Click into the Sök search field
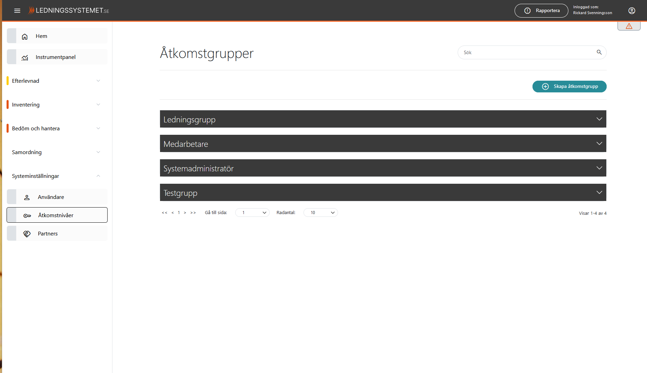This screenshot has height=373, width=647. (x=528, y=52)
